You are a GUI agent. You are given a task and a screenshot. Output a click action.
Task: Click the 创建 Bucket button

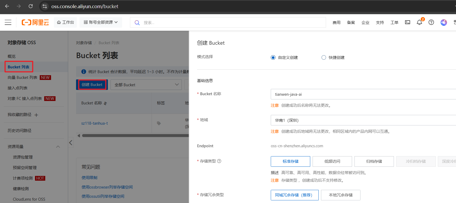[92, 85]
